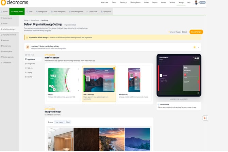Click the Clearooms logo
This screenshot has width=228, height=152.
[x=14, y=2]
